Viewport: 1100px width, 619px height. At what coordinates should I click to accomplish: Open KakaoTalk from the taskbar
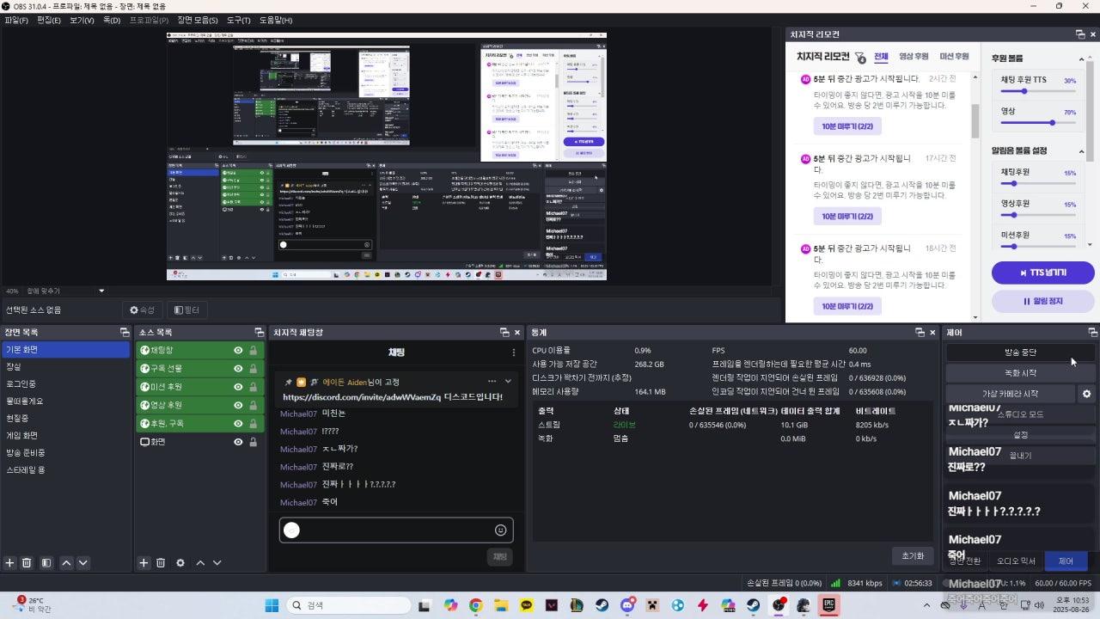coord(526,605)
